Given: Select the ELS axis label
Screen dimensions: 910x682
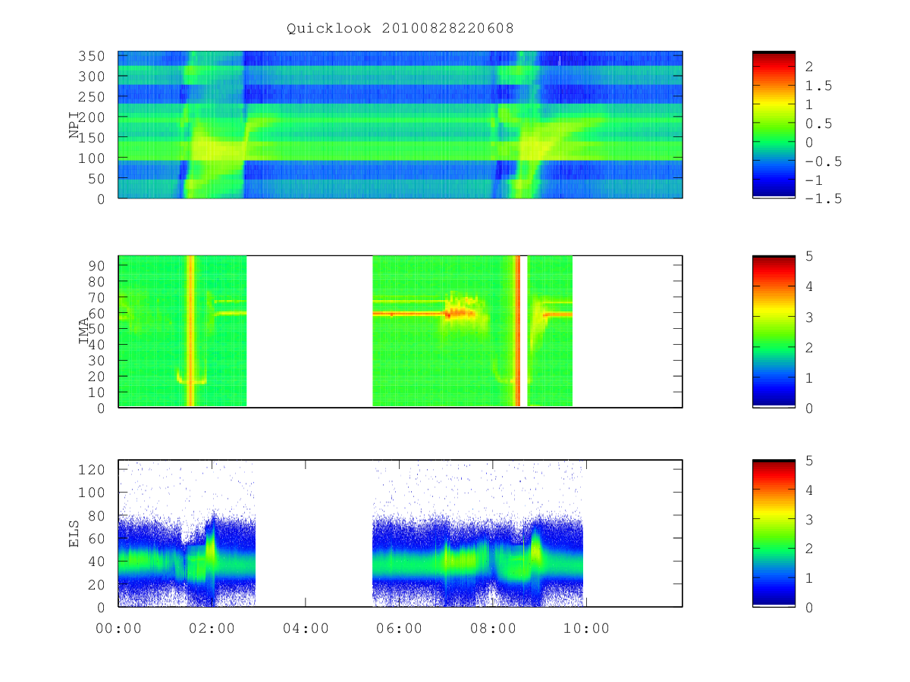Looking at the screenshot, I should point(74,533).
